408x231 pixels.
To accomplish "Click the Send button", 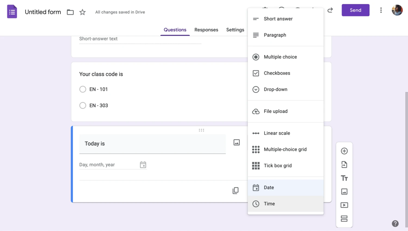I will point(355,10).
